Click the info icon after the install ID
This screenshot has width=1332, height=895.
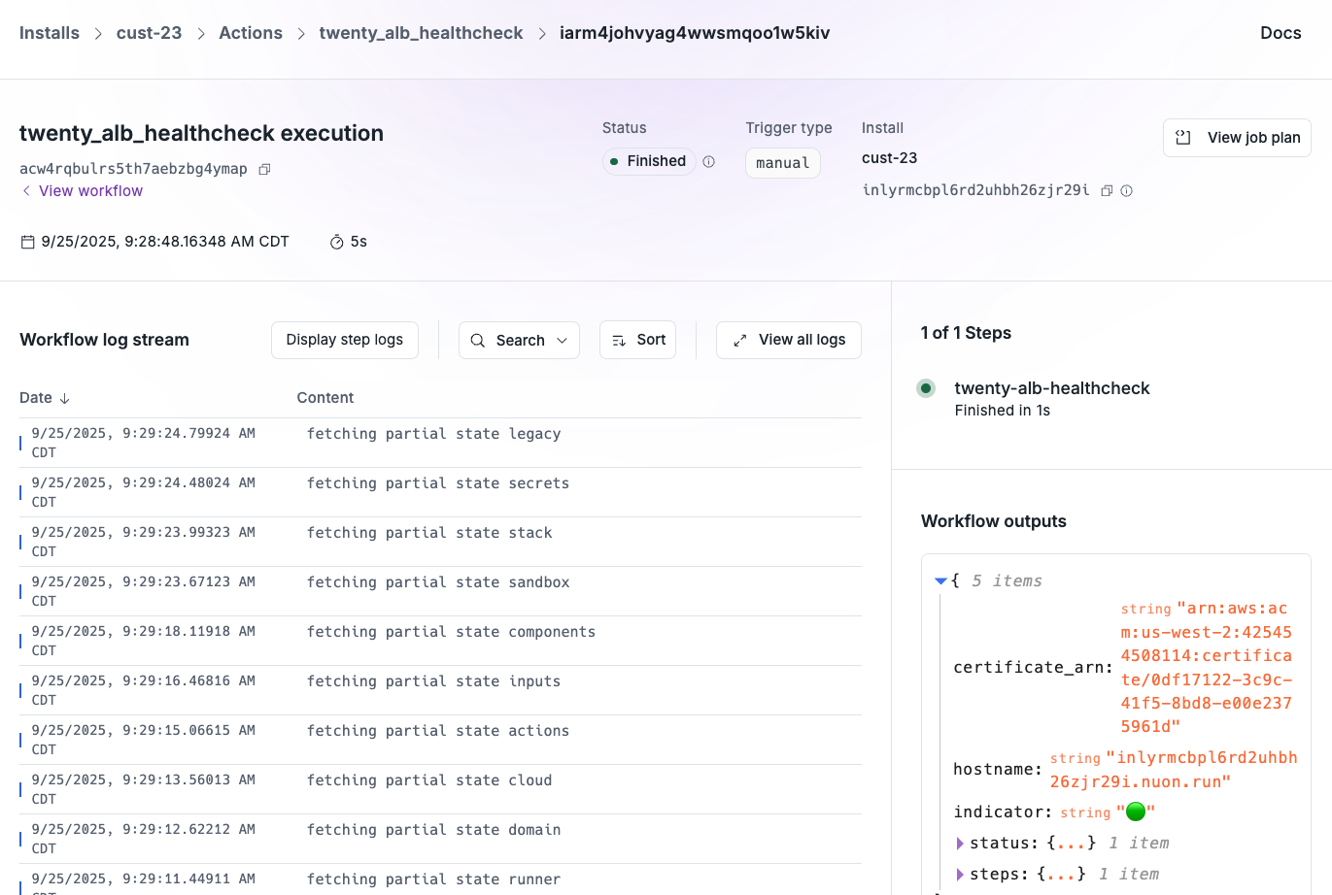[1127, 191]
